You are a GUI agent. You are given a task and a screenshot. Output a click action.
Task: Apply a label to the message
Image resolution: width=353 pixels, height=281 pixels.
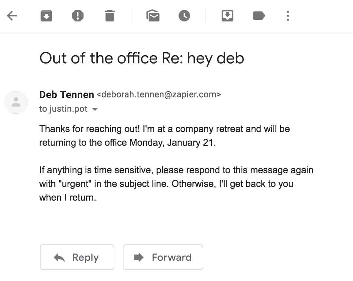click(x=259, y=15)
